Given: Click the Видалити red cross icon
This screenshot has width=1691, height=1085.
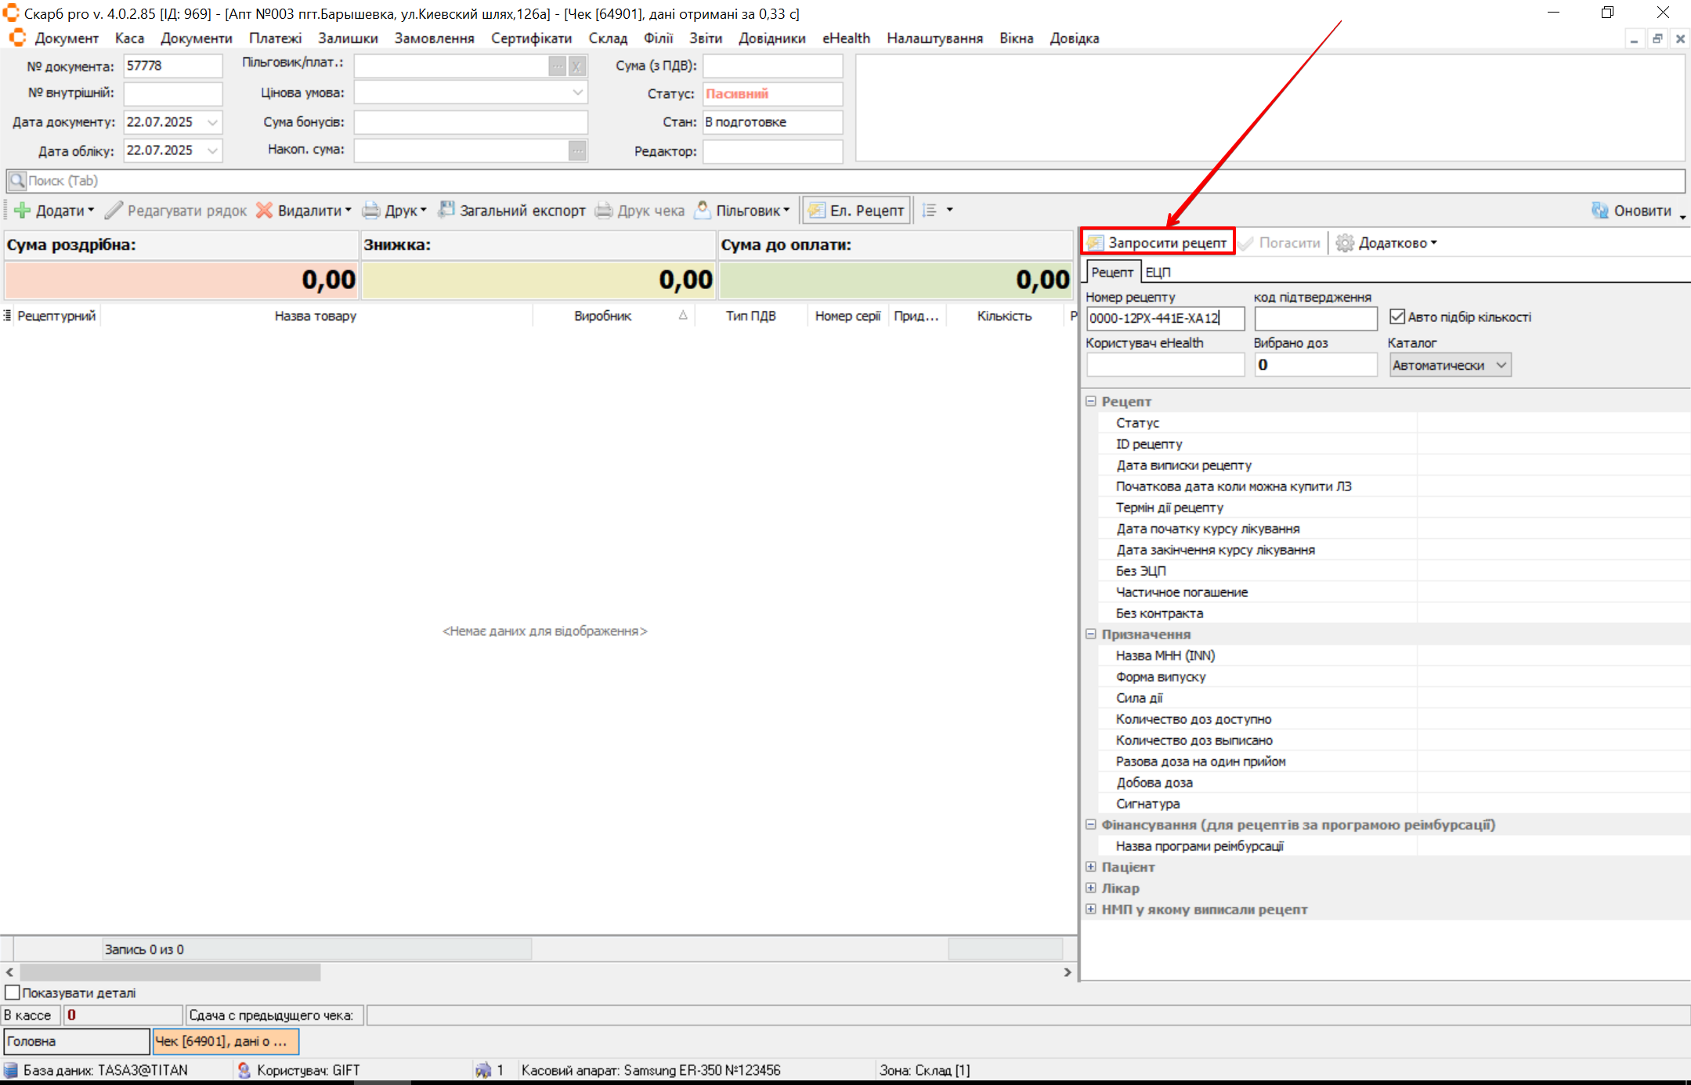Looking at the screenshot, I should coord(265,210).
